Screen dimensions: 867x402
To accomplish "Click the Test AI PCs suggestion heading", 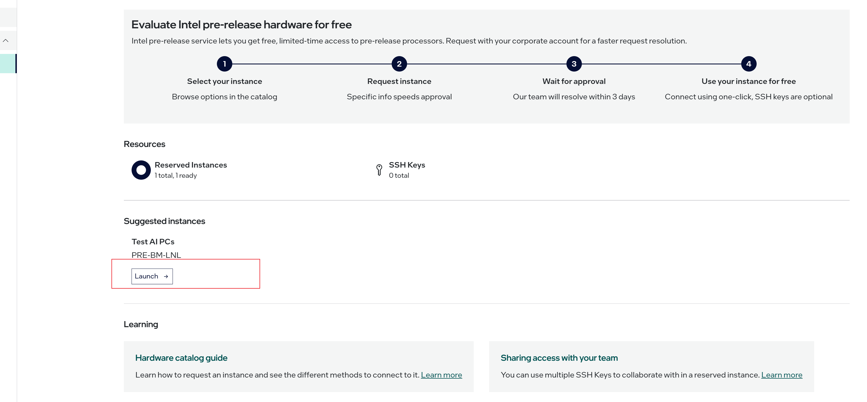I will pyautogui.click(x=153, y=242).
